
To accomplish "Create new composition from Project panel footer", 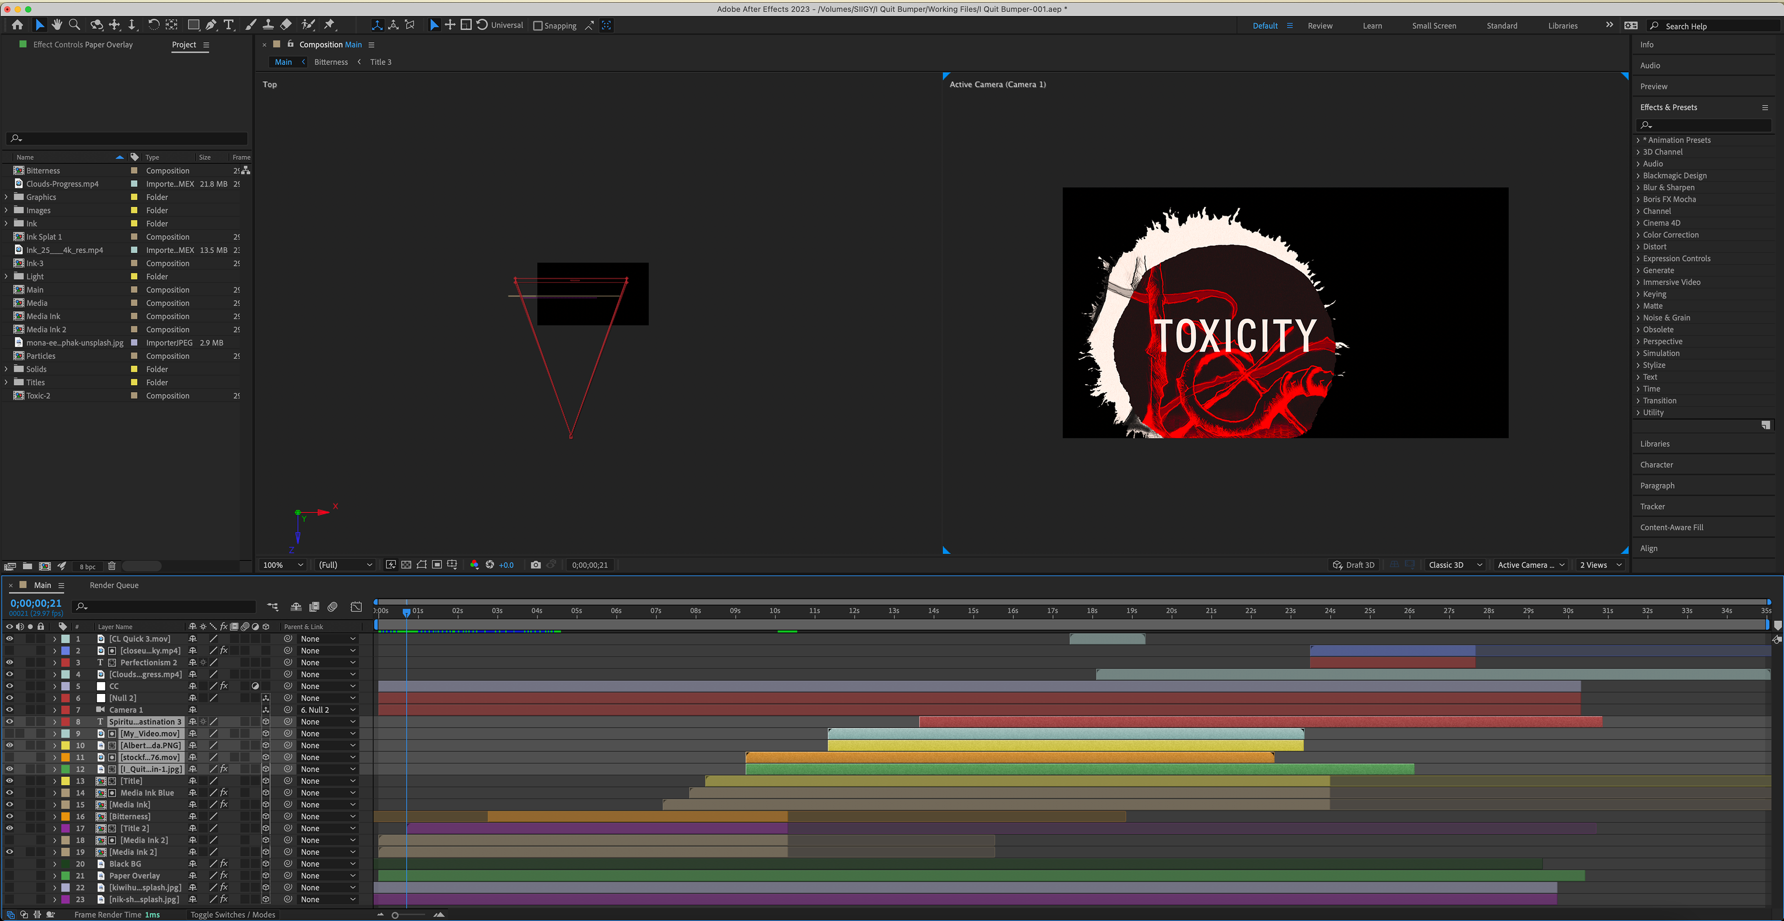I will pyautogui.click(x=45, y=567).
